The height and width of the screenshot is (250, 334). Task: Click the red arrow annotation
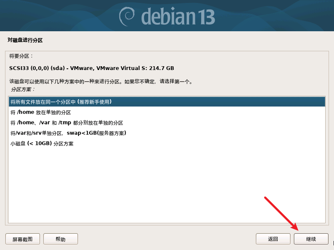click(281, 213)
